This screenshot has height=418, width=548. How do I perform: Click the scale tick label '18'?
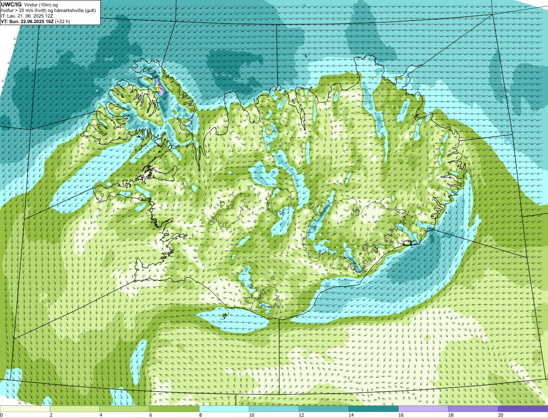coord(450,415)
